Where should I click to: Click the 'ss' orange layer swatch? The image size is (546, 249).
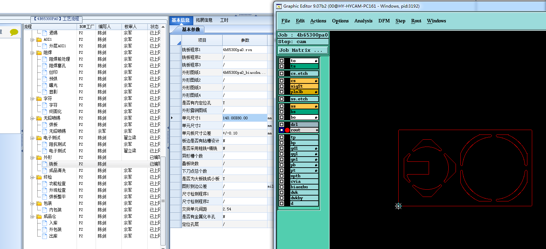(304, 106)
